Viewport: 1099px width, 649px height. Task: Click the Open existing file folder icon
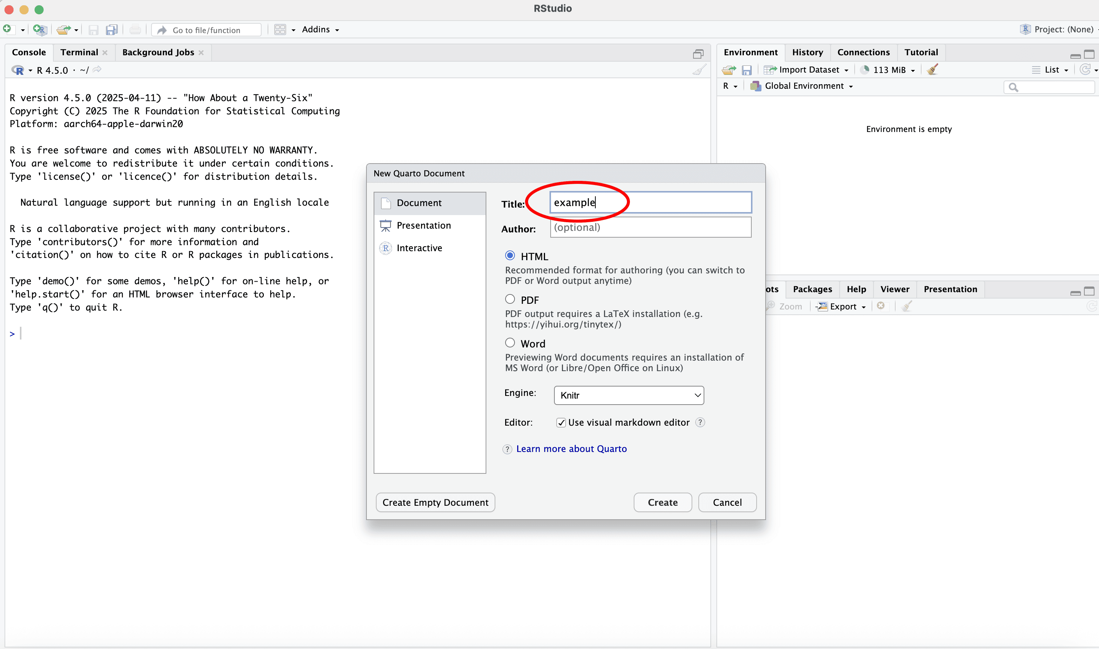click(x=63, y=29)
